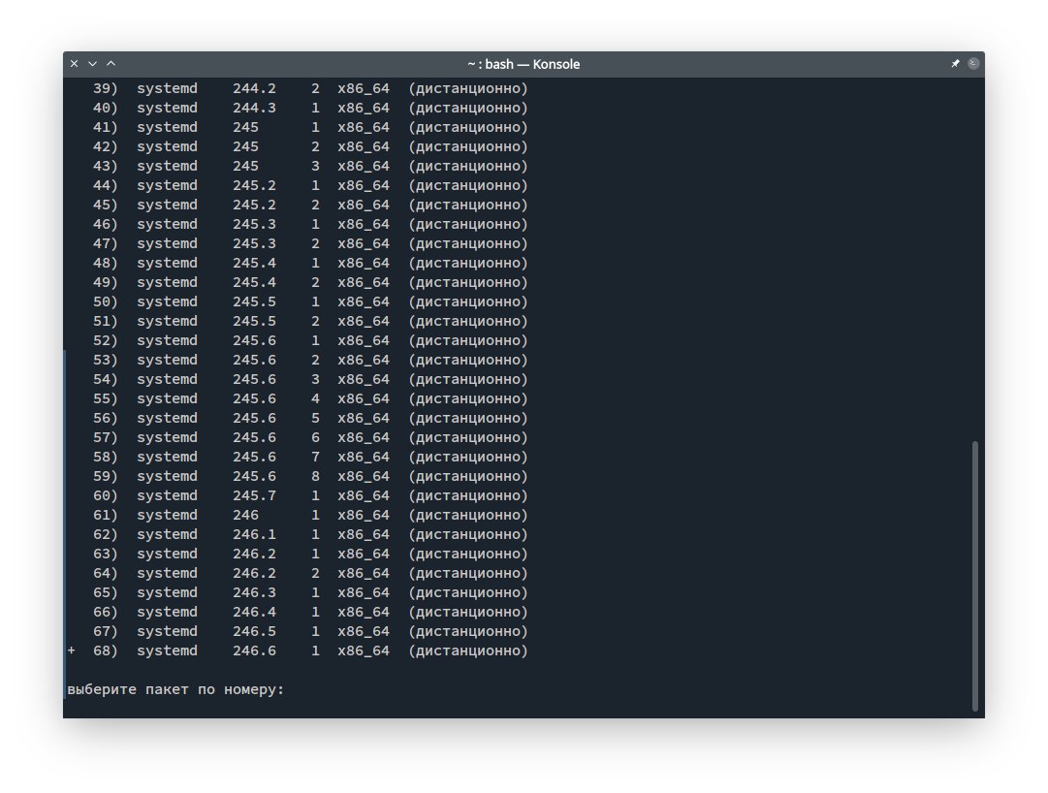The height and width of the screenshot is (793, 1048).
Task: Click the '+' marker before row 68)
Action: pos(72,650)
